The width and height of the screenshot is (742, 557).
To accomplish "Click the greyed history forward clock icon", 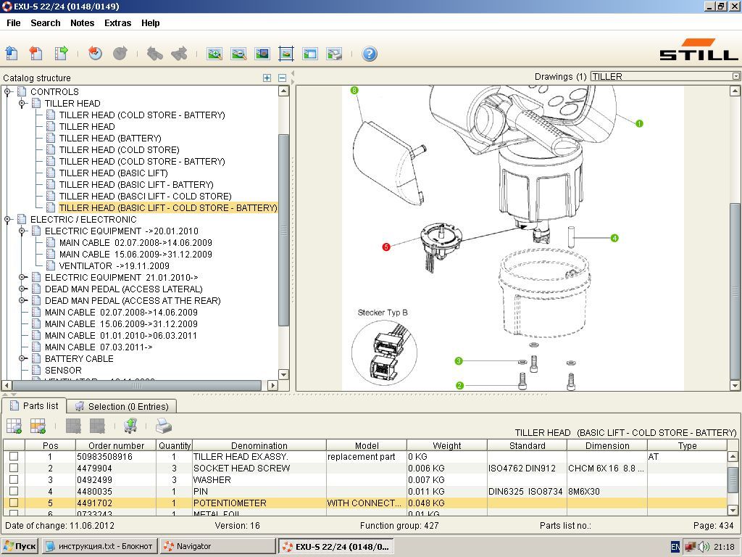I will click(x=120, y=53).
